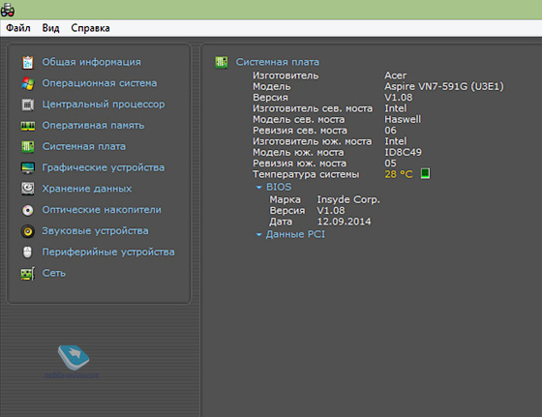Image resolution: width=542 pixels, height=417 pixels.
Task: Click the Хранение данных hard drive icon
Action: tap(28, 189)
